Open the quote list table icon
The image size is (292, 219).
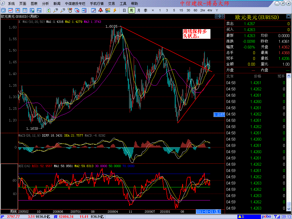[25, 10]
